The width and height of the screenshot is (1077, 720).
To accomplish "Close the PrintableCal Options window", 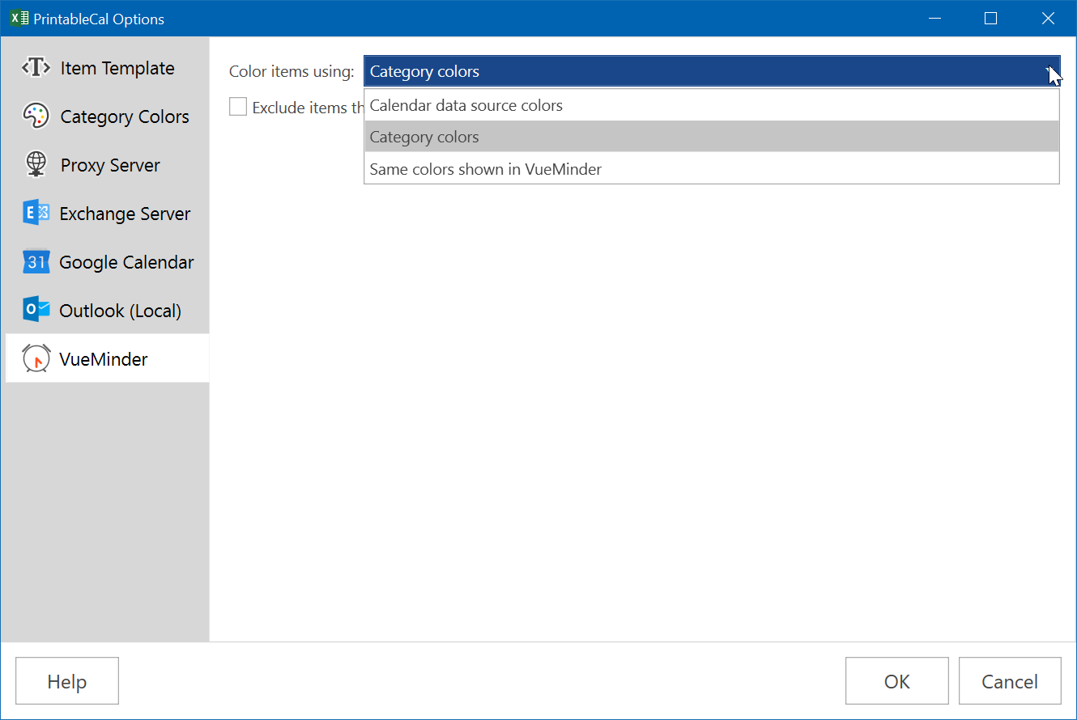I will point(1048,19).
